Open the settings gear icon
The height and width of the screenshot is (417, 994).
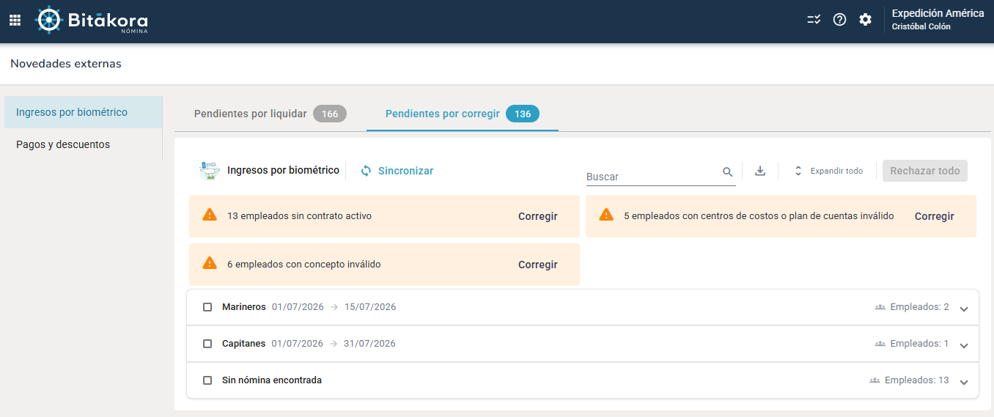[x=866, y=20]
